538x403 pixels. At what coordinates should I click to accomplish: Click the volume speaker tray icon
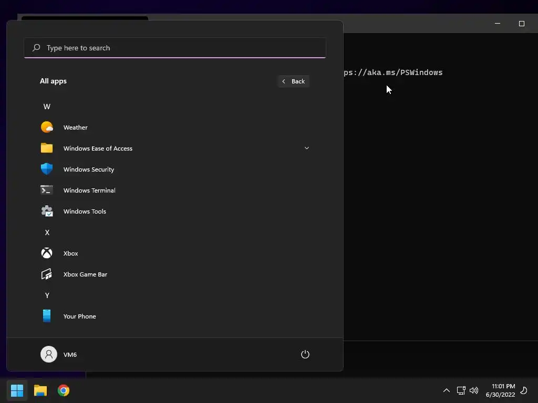pos(474,390)
